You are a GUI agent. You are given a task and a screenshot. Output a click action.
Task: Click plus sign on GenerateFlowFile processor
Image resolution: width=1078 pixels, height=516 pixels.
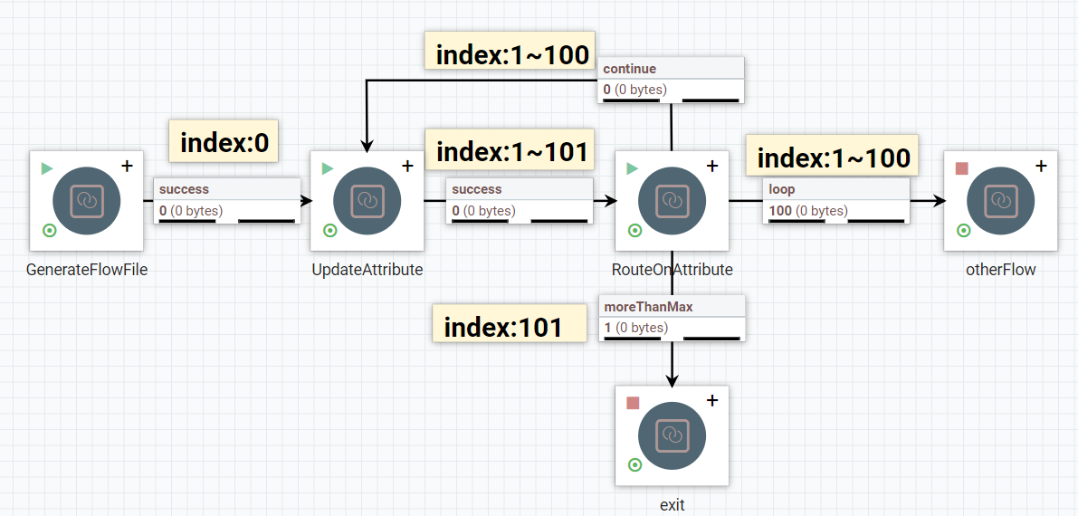click(127, 166)
